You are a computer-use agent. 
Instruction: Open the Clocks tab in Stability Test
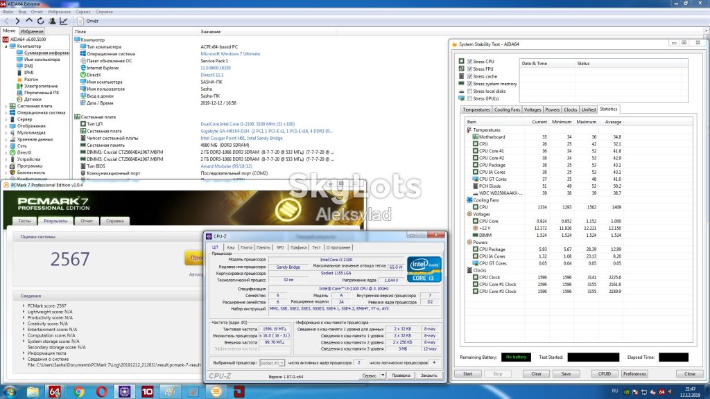(571, 109)
